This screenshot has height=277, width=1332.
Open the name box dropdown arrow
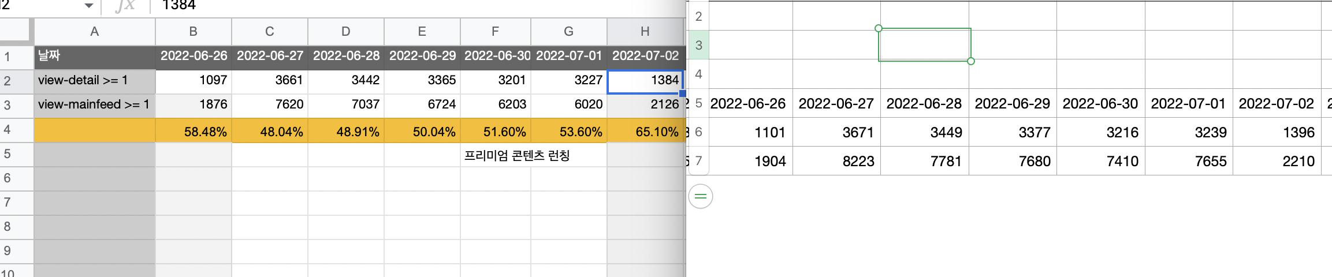click(88, 6)
